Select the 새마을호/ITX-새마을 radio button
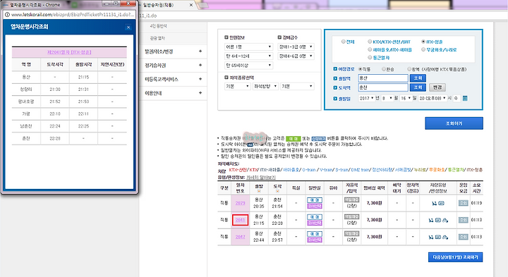Viewport: 508px width, 277px height. point(370,49)
